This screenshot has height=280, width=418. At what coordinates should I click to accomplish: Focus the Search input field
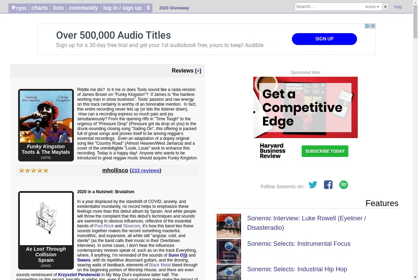pyautogui.click(x=329, y=7)
